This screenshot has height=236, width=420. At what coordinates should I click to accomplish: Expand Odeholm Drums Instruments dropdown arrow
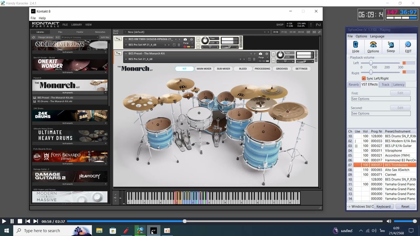[x=106, y=52]
